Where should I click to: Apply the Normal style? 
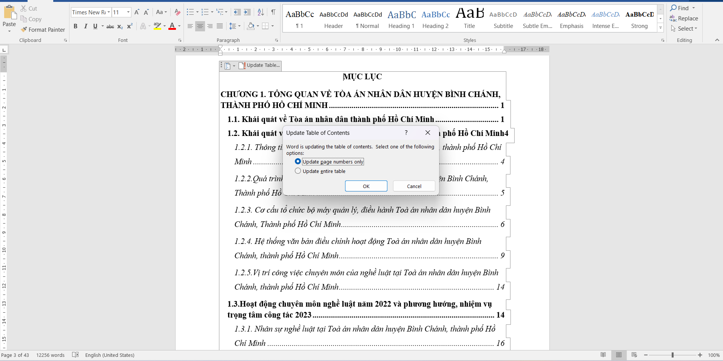tap(367, 19)
